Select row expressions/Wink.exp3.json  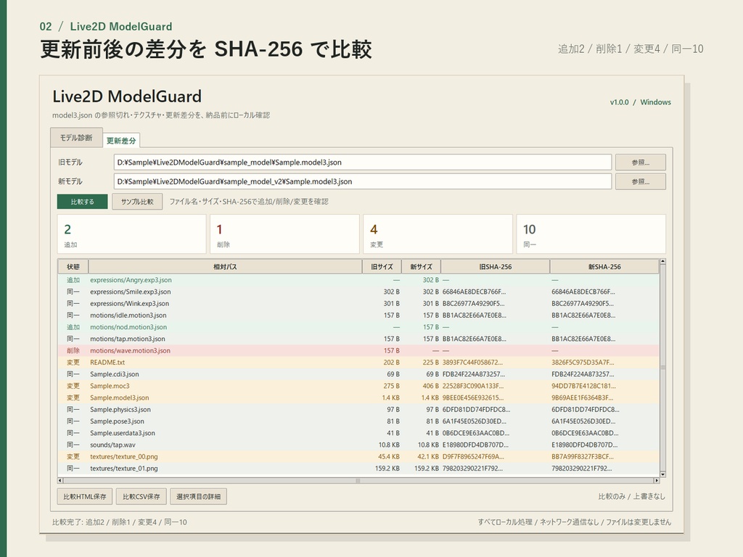point(358,304)
